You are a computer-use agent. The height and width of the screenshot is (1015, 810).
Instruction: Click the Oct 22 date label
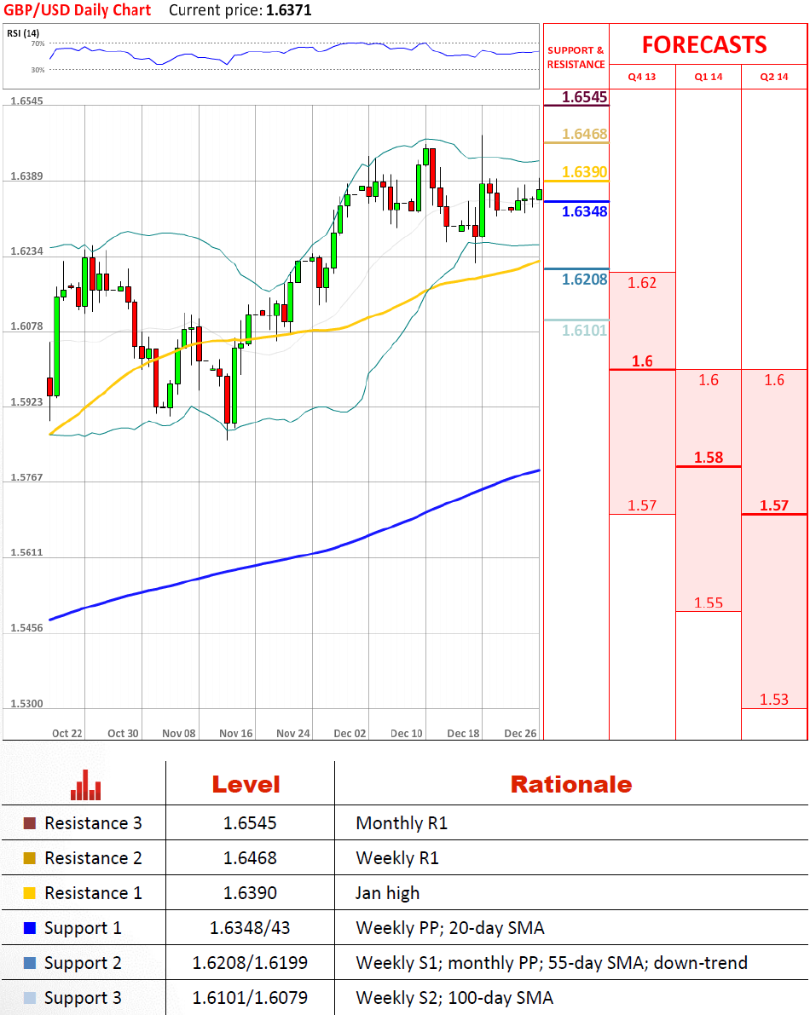pyautogui.click(x=67, y=734)
